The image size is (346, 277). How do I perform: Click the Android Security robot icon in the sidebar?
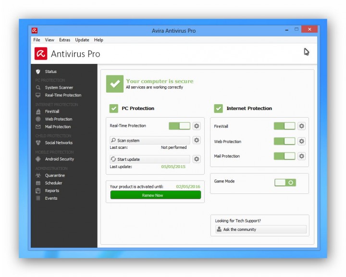click(x=38, y=159)
